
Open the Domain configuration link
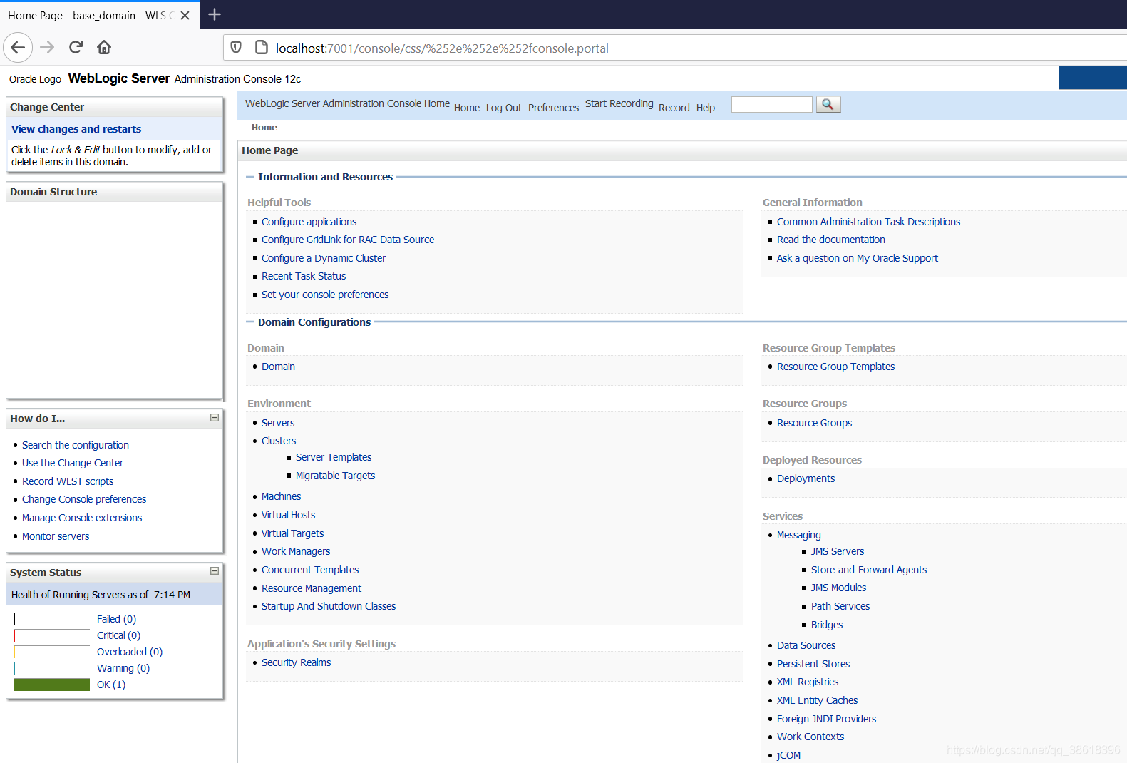(278, 367)
